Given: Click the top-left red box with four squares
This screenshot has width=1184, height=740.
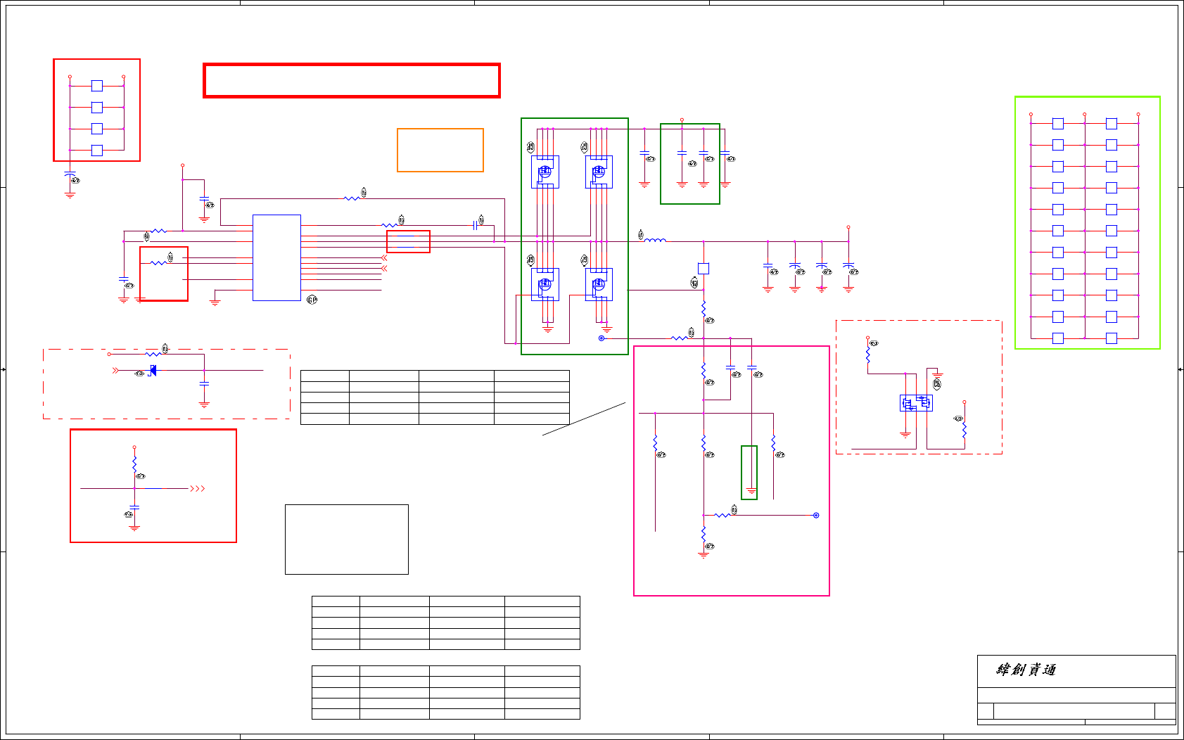Looking at the screenshot, I should click(97, 110).
